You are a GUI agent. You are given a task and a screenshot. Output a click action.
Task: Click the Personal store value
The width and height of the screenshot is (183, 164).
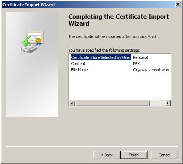tap(141, 57)
